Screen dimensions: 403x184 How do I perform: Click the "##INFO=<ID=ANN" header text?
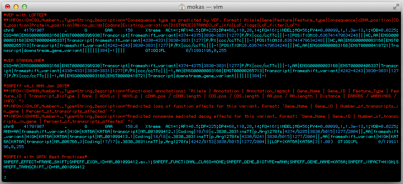coord(22,91)
